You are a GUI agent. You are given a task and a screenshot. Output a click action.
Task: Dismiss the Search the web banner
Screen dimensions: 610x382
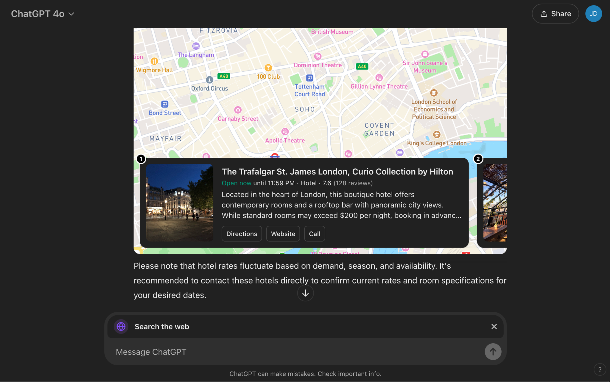(494, 327)
